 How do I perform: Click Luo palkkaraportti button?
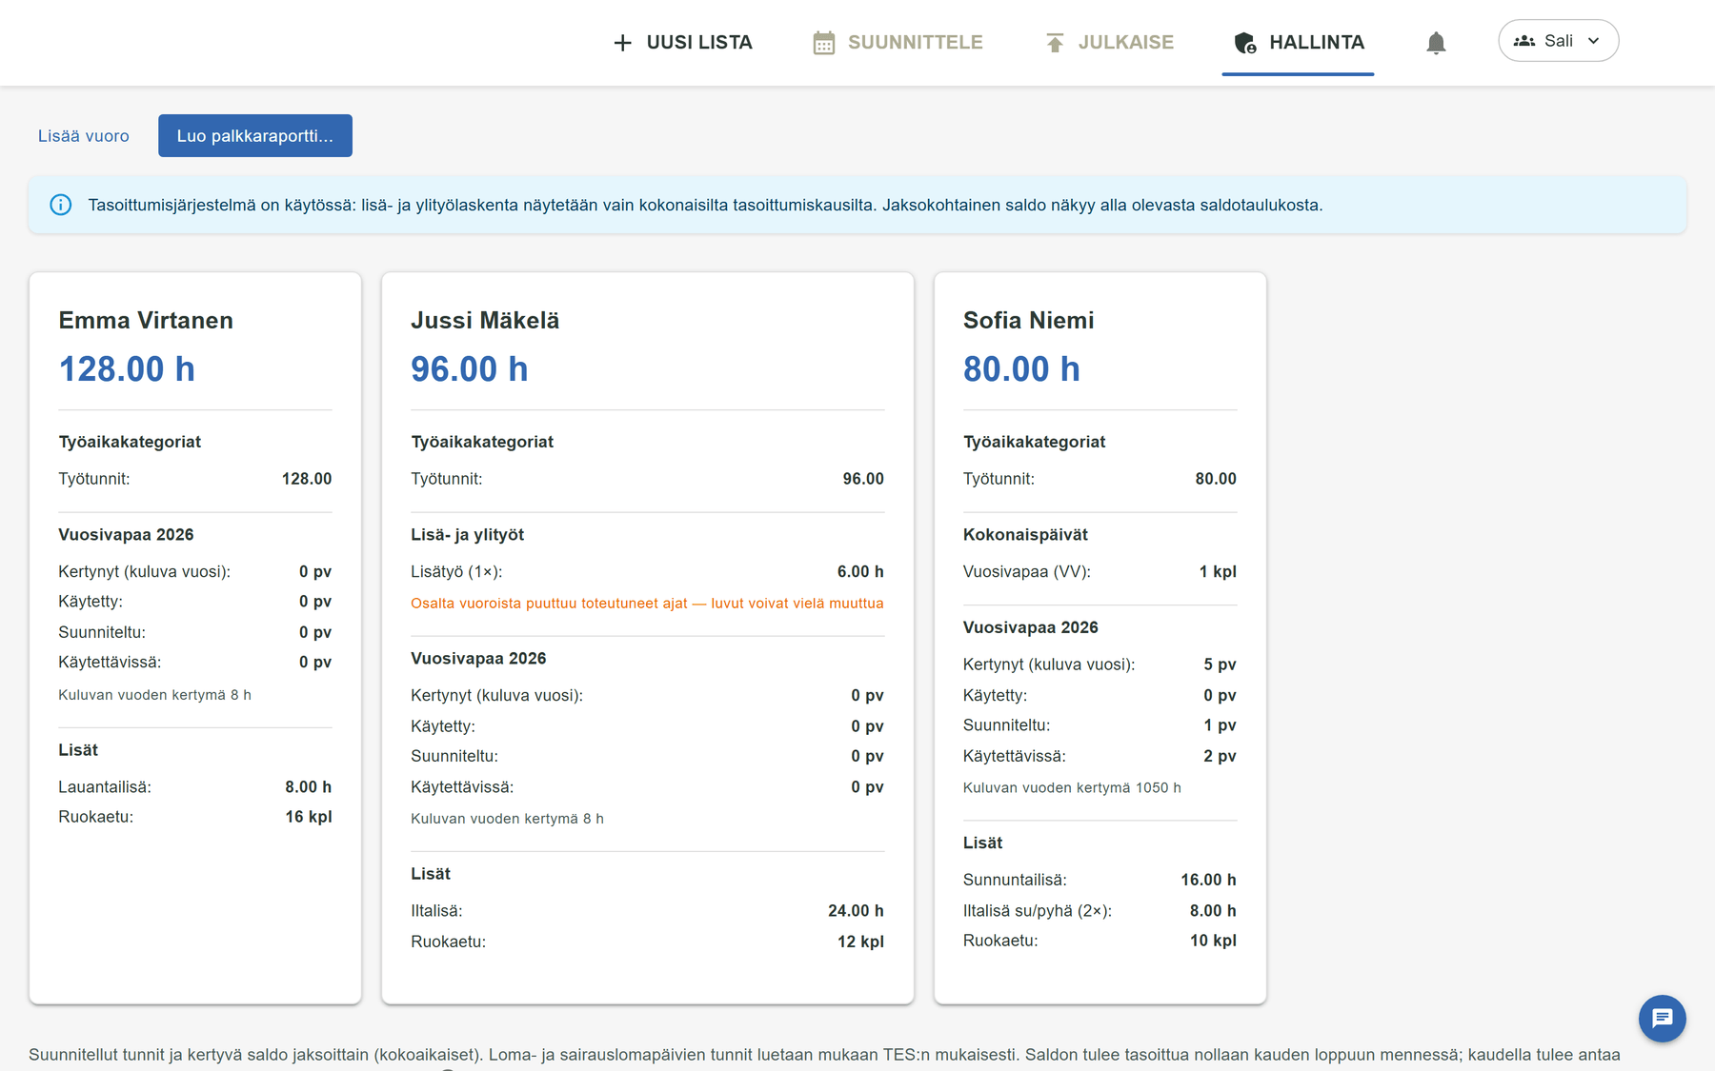(255, 136)
